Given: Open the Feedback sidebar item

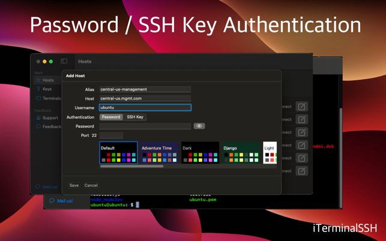Looking at the screenshot, I should tap(49, 126).
